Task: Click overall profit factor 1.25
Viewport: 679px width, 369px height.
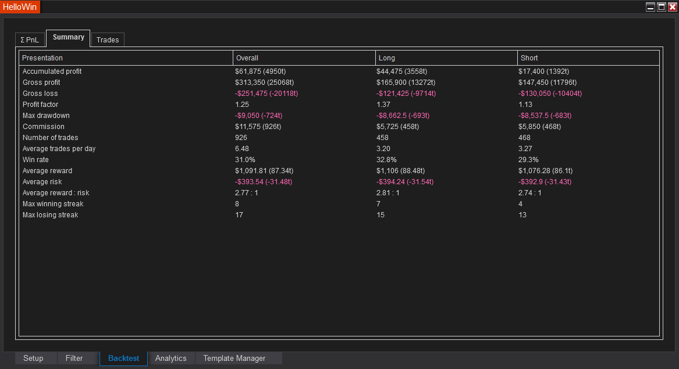Action: (241, 104)
